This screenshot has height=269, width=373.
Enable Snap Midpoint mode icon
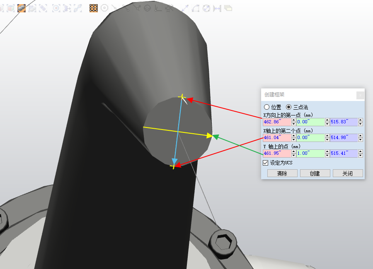tap(115, 8)
